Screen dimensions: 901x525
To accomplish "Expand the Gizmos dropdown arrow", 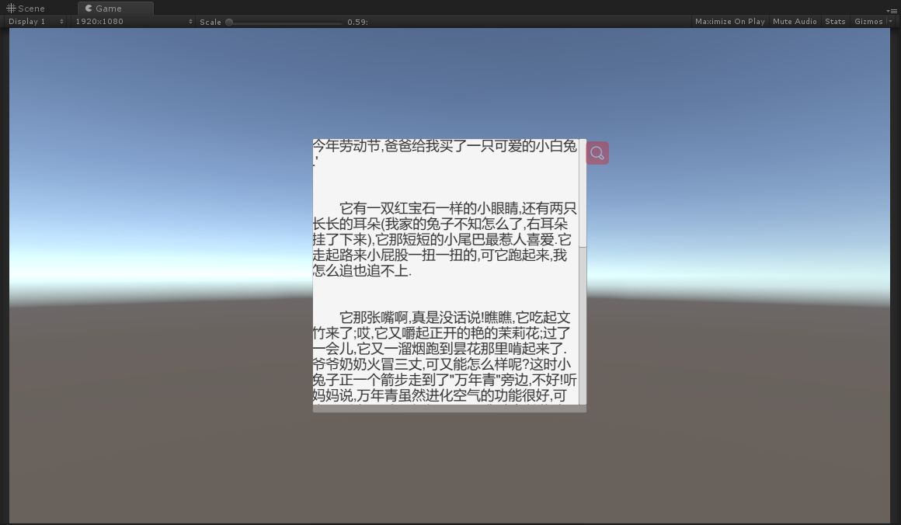I will (890, 21).
